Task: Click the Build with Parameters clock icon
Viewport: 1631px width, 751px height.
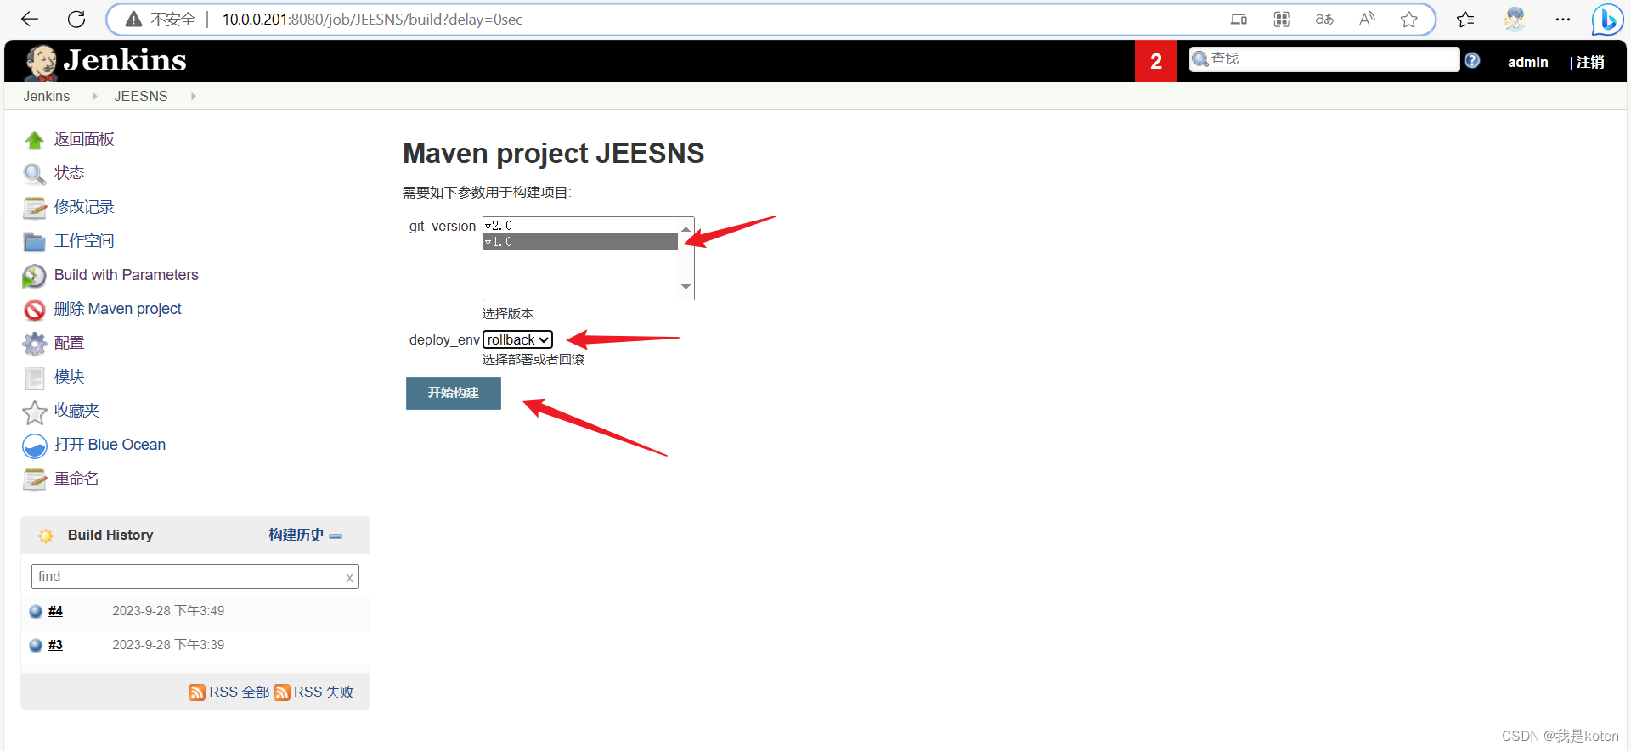Action: click(x=34, y=276)
